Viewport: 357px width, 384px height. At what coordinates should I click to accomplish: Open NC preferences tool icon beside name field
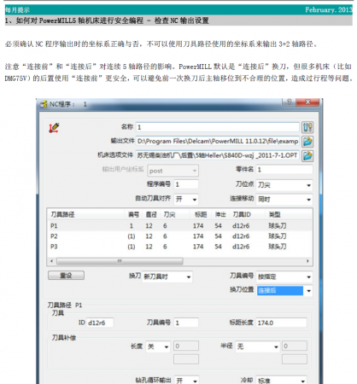point(307,127)
